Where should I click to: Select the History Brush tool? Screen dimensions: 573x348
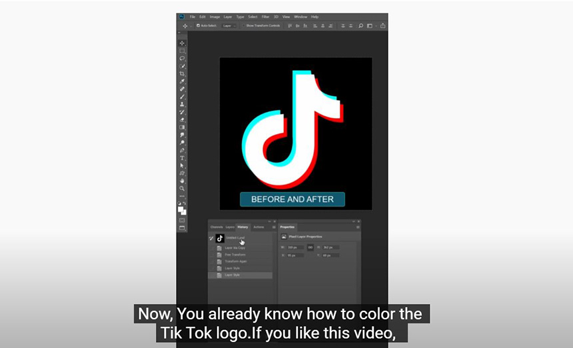(182, 112)
